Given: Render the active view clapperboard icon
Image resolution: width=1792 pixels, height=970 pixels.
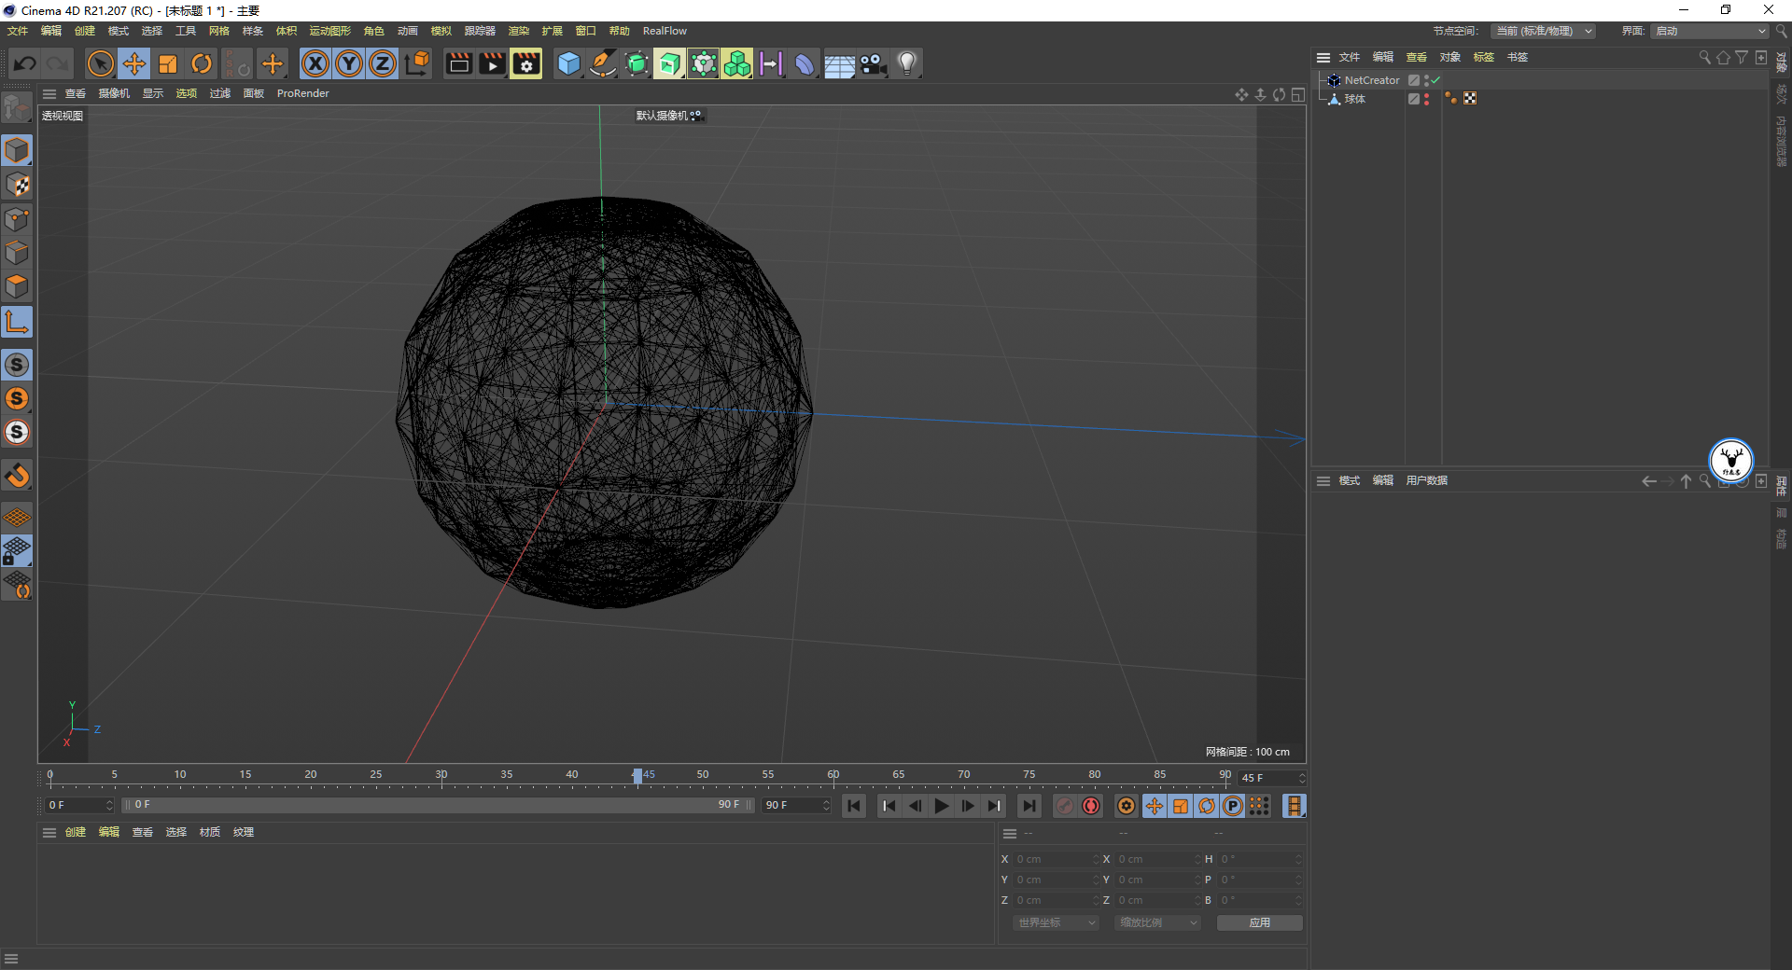Looking at the screenshot, I should point(458,63).
